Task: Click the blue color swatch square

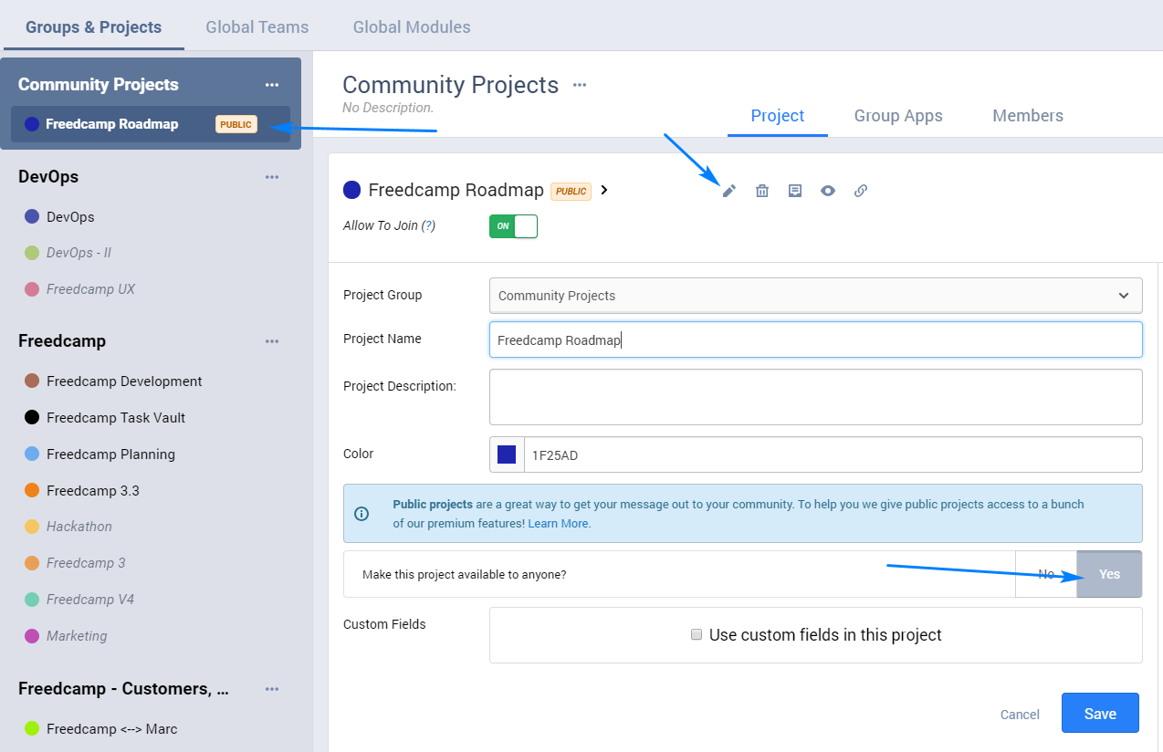Action: point(507,454)
